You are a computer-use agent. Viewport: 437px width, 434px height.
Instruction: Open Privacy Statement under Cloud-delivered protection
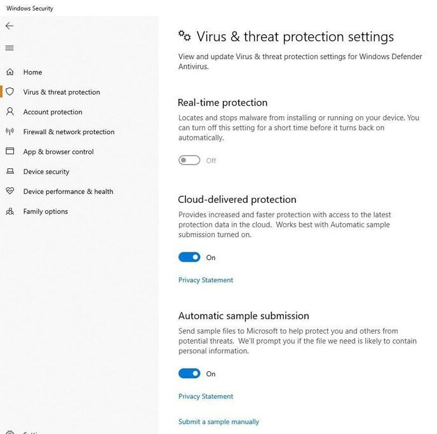point(206,280)
